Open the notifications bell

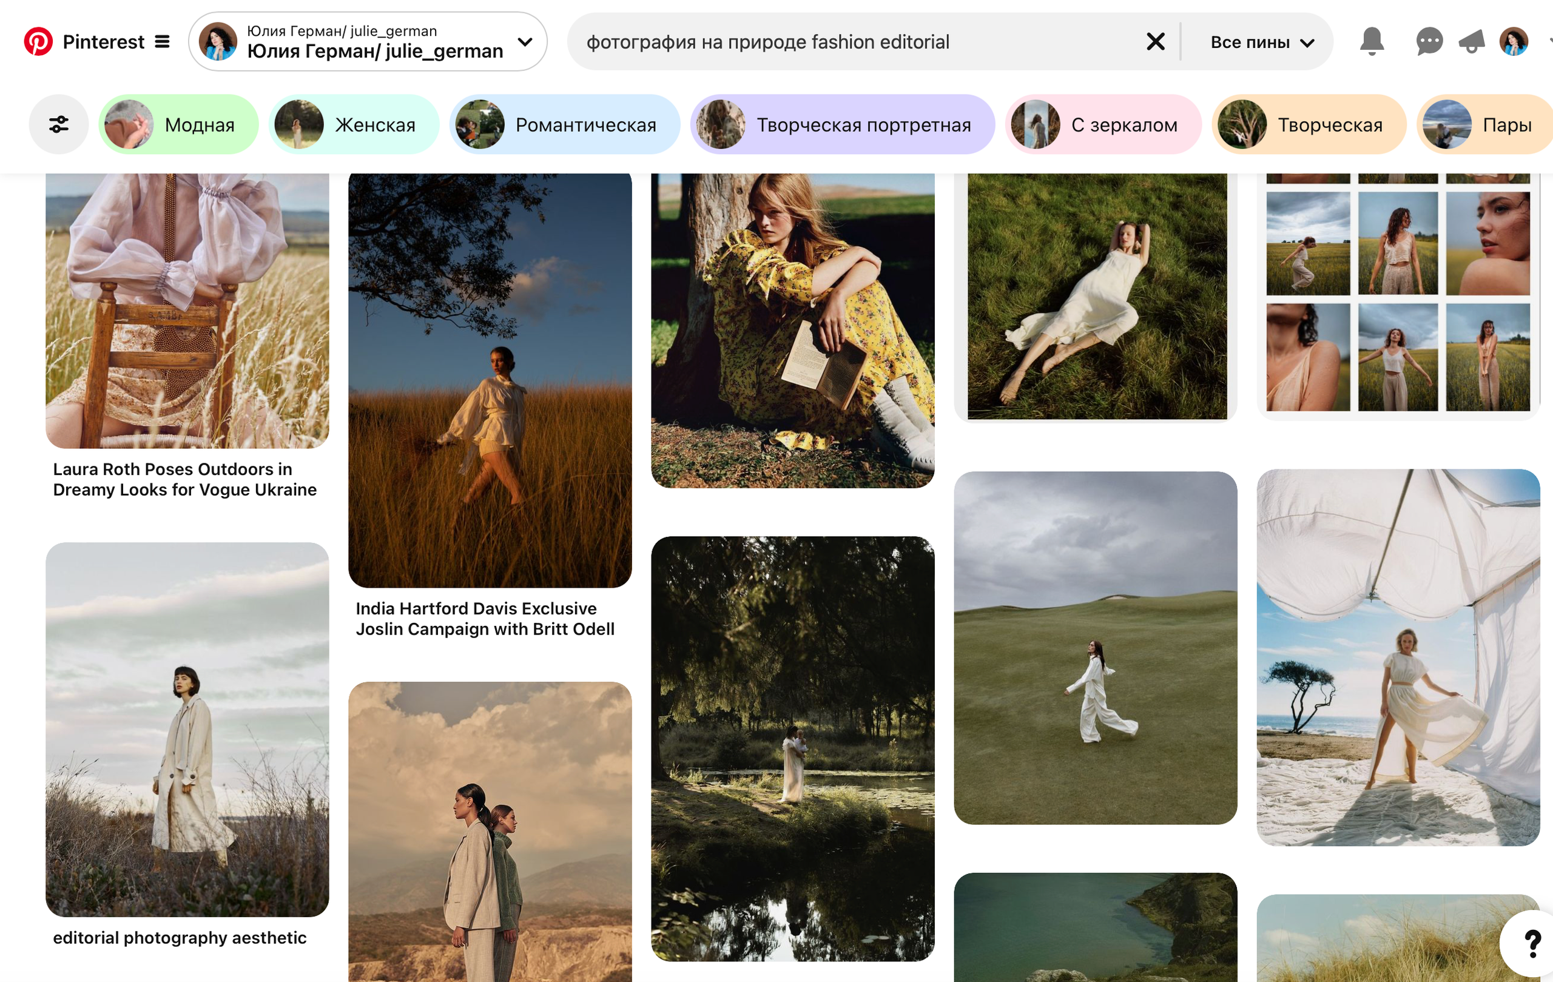pos(1371,42)
